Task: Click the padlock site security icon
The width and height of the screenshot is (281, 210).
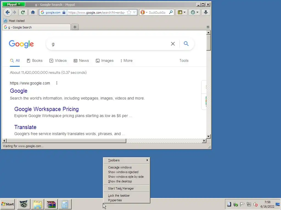Action: click(64, 12)
